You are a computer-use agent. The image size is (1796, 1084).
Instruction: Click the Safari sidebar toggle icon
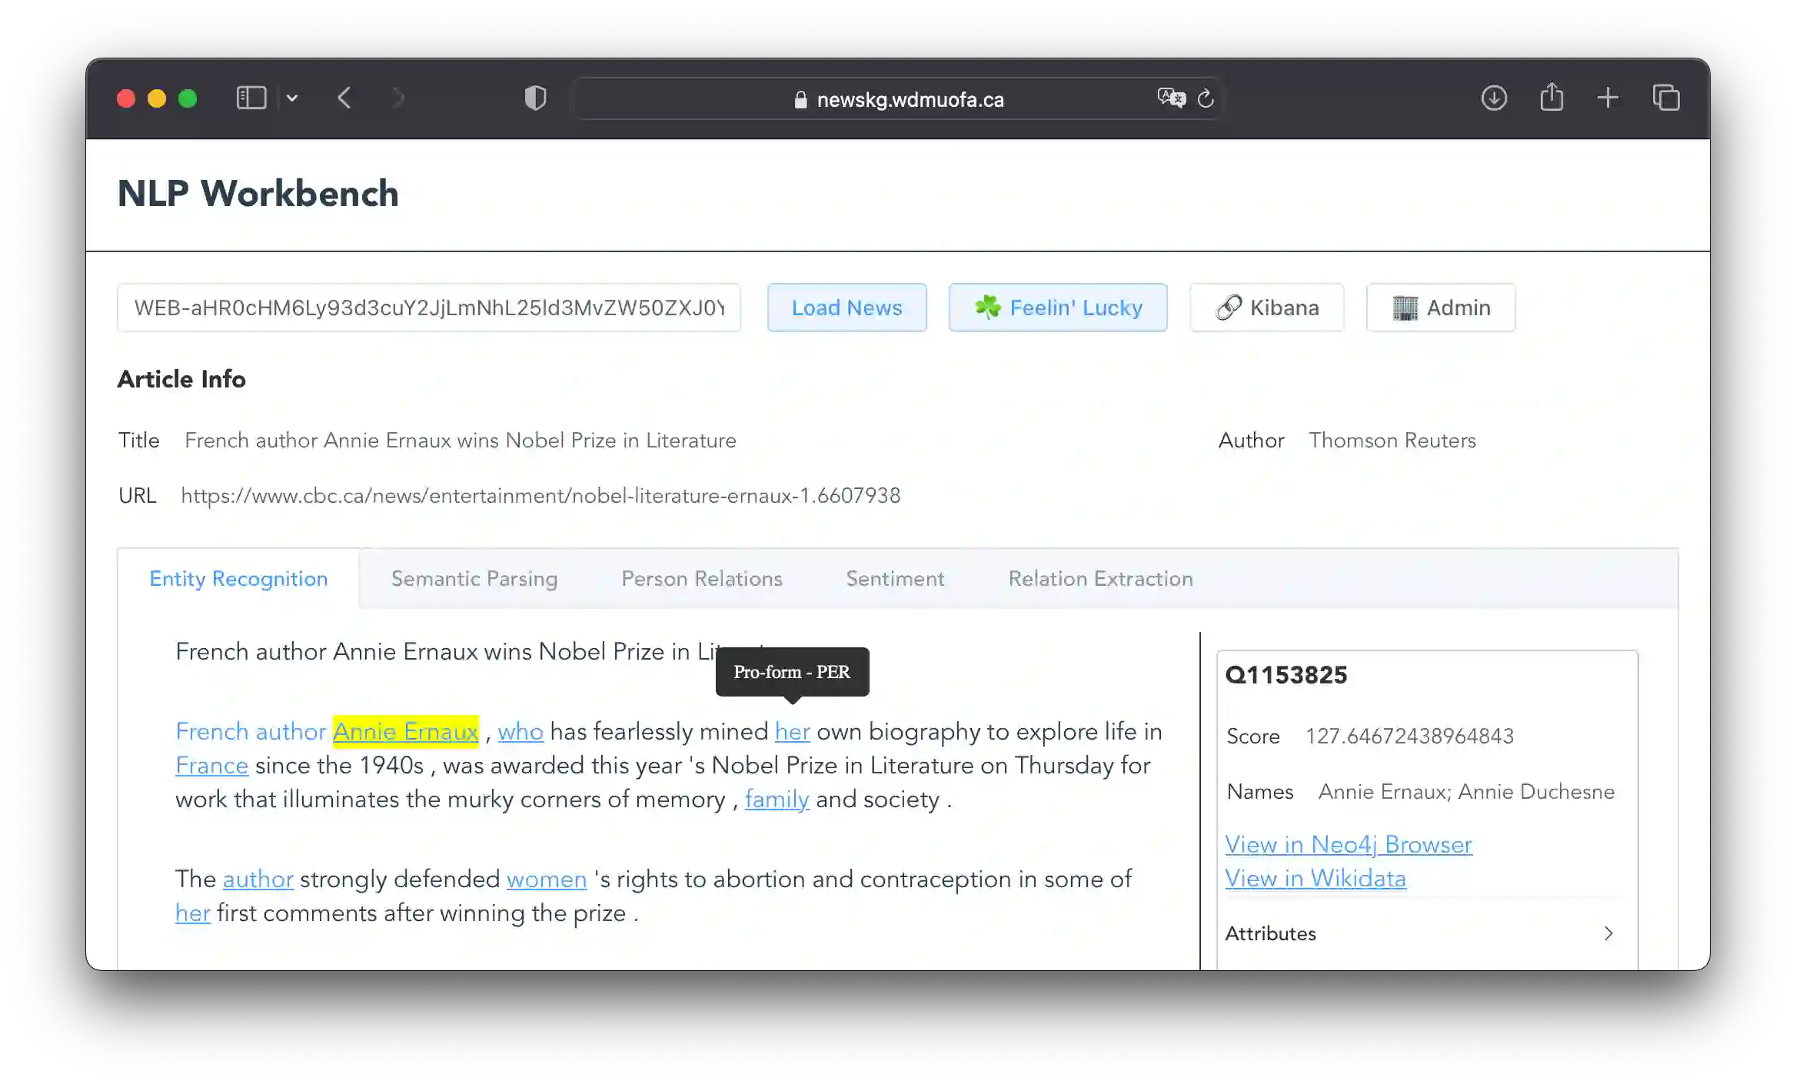tap(251, 98)
